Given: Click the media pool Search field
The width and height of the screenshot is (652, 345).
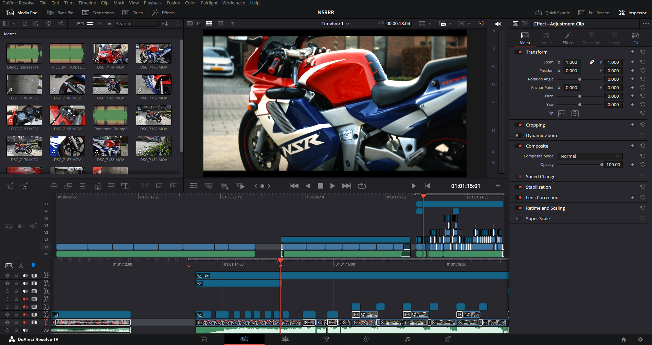Looking at the screenshot, I should [x=137, y=23].
